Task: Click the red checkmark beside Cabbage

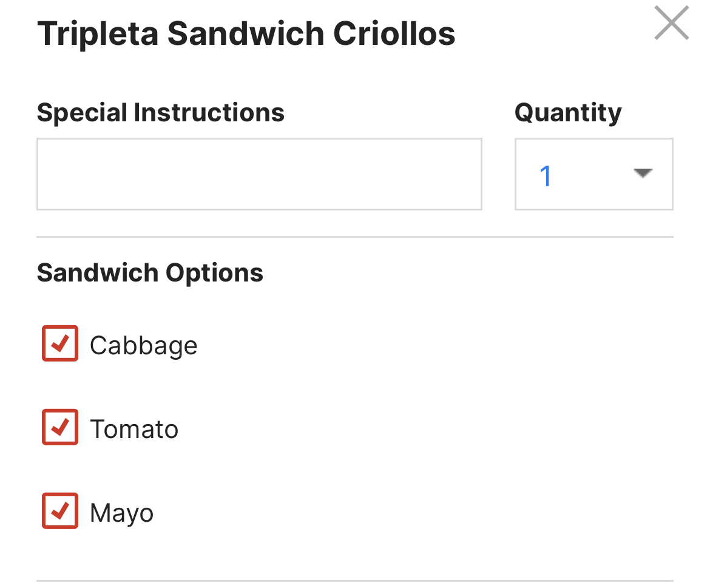Action: (x=59, y=344)
